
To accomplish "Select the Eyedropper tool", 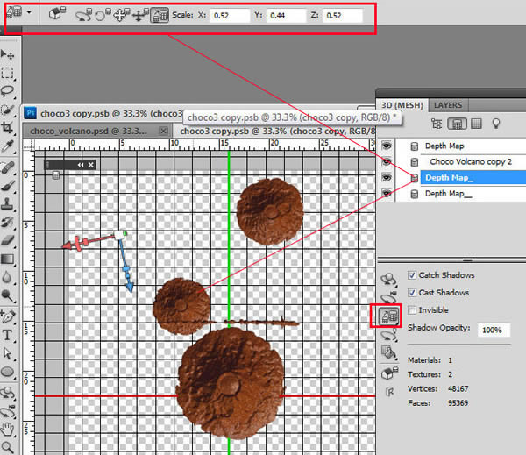I will pos(8,146).
